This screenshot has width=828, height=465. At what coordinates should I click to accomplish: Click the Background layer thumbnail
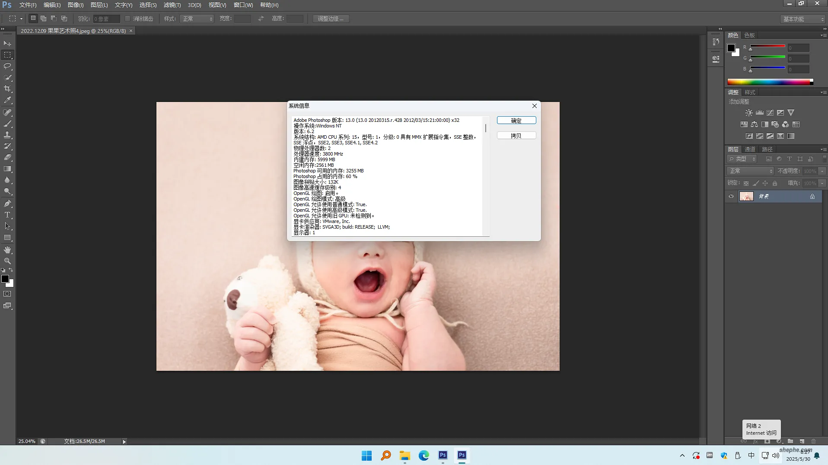click(x=746, y=196)
